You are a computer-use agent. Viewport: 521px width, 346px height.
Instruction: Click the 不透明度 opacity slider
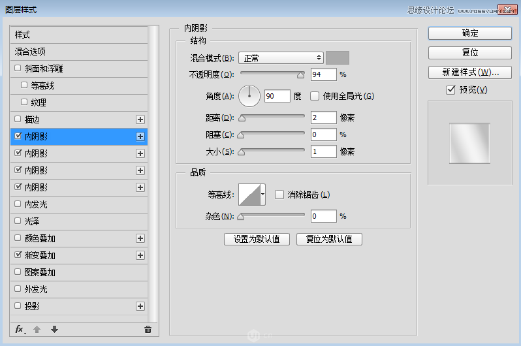pos(272,74)
